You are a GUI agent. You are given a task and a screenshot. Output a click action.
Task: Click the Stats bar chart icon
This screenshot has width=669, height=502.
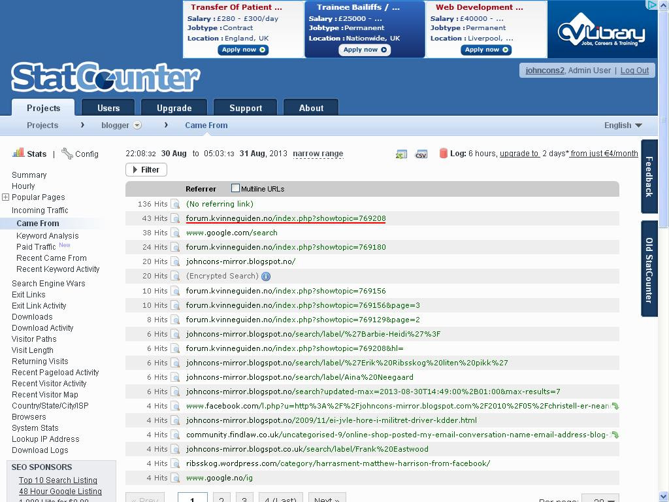(x=18, y=153)
